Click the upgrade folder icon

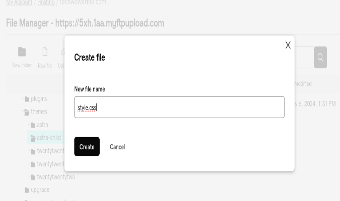click(27, 190)
